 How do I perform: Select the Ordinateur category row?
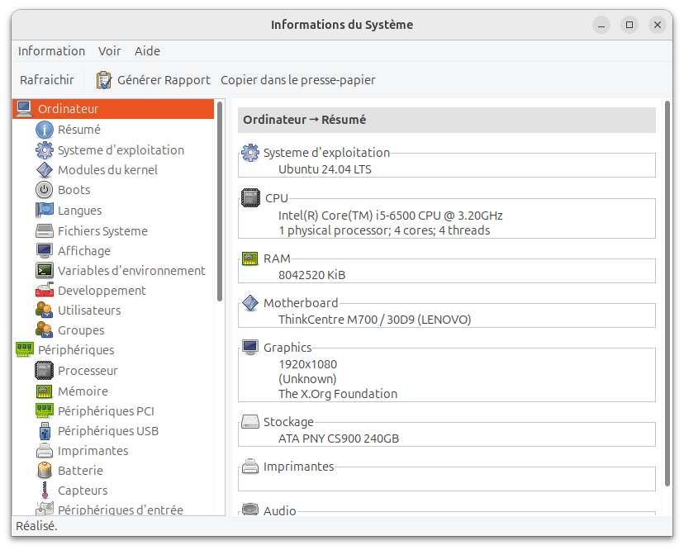pyautogui.click(x=113, y=109)
